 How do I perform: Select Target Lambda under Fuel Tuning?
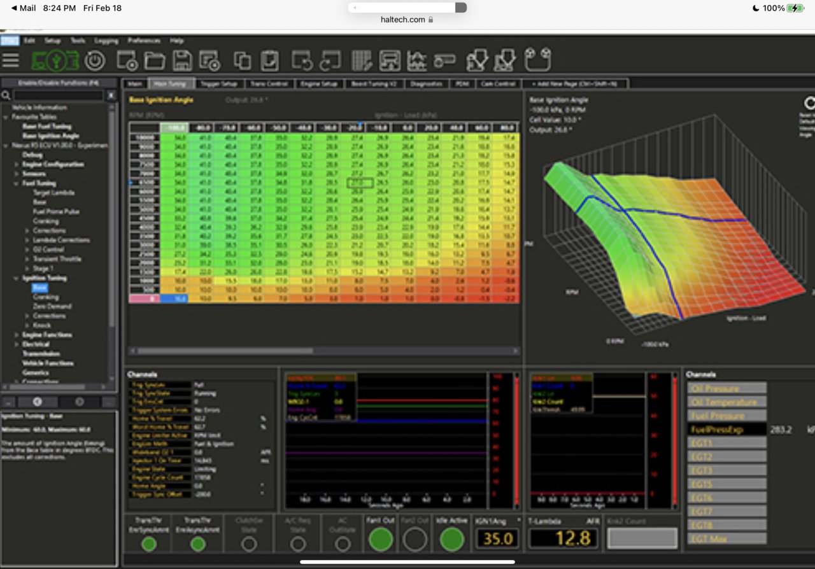53,193
